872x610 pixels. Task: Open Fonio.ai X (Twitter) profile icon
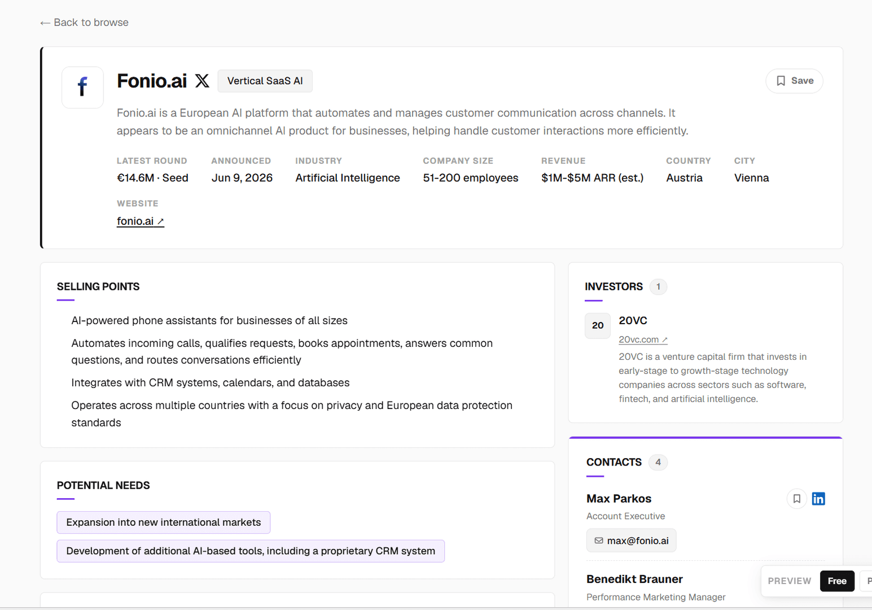[x=202, y=81]
